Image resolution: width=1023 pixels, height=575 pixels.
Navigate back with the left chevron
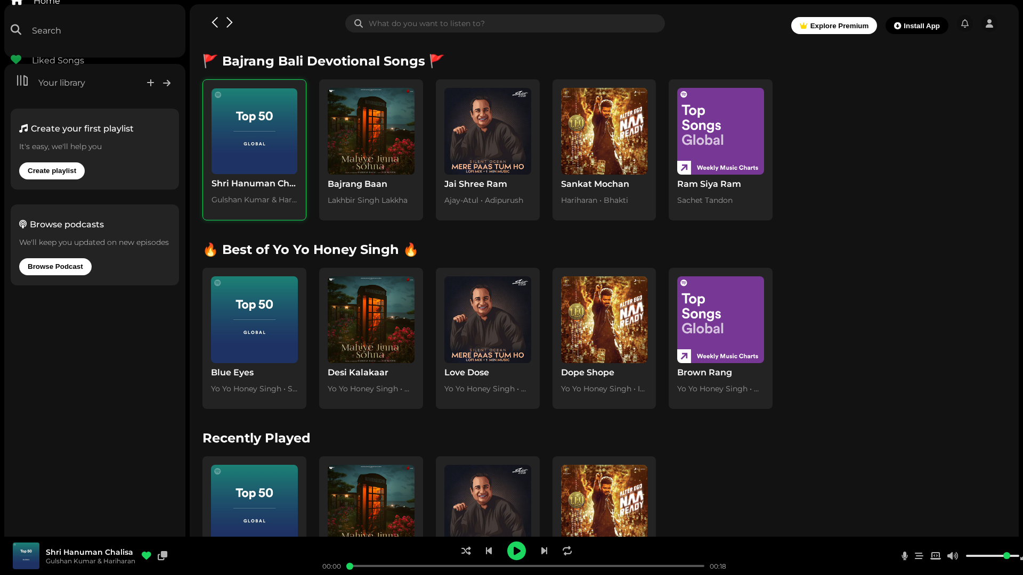coord(215,22)
